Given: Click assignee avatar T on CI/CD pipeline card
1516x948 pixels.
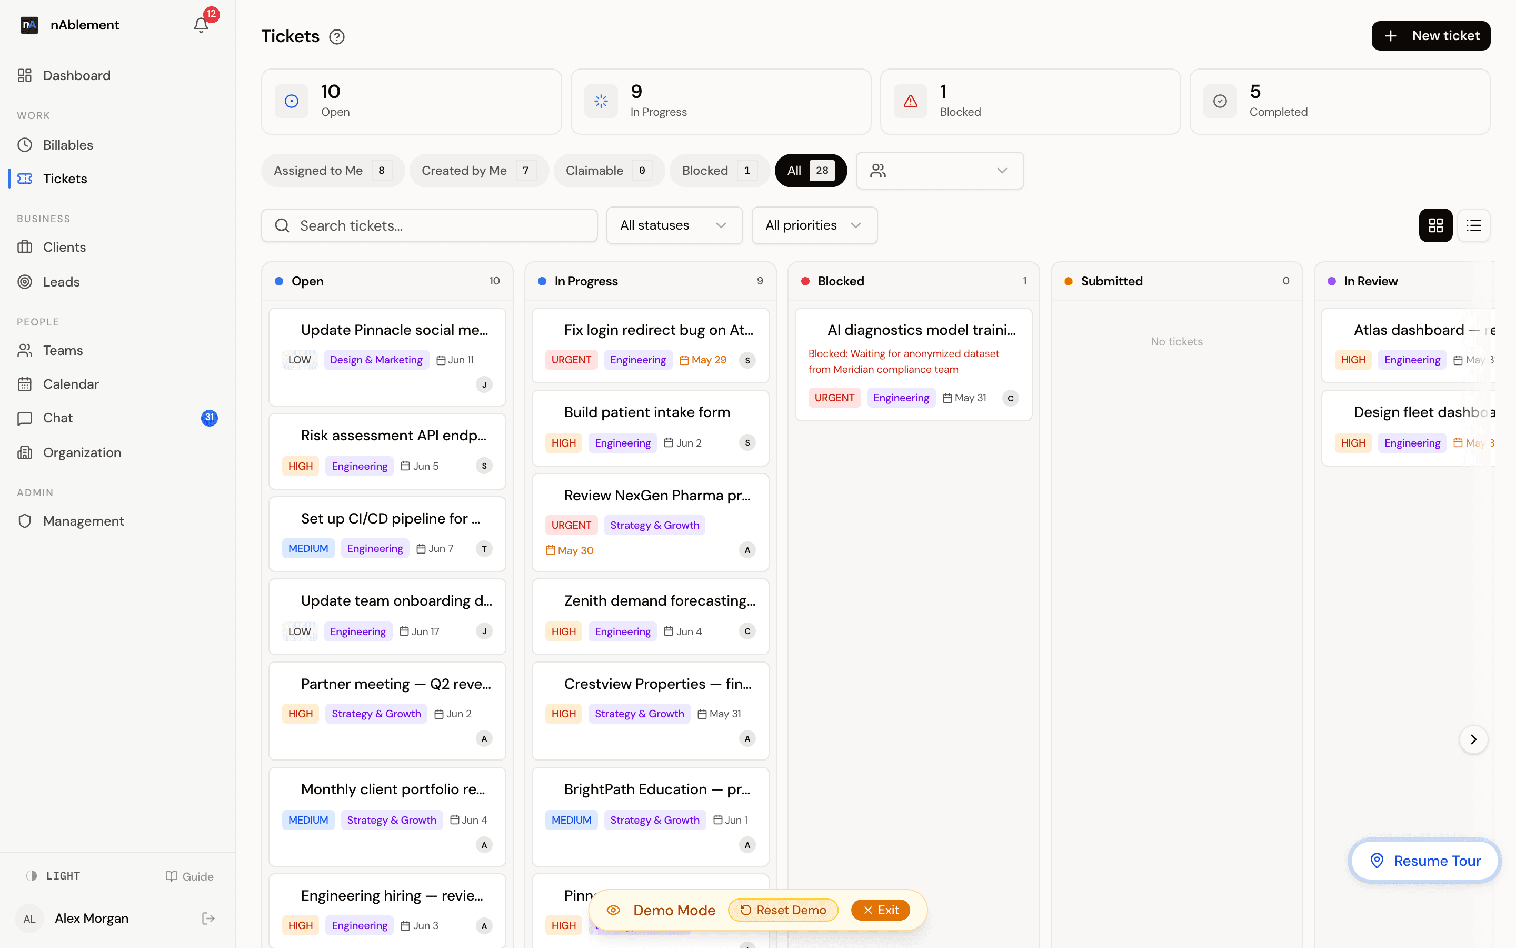Looking at the screenshot, I should [x=484, y=549].
